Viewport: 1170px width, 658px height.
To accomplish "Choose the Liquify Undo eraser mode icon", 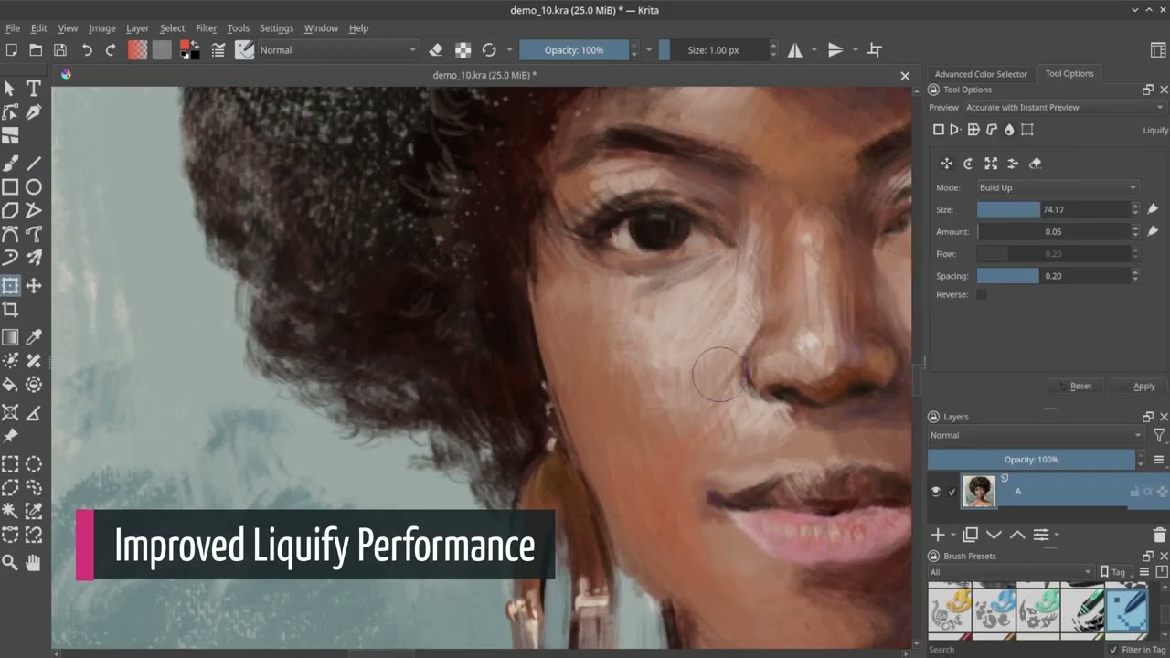I will (1036, 164).
